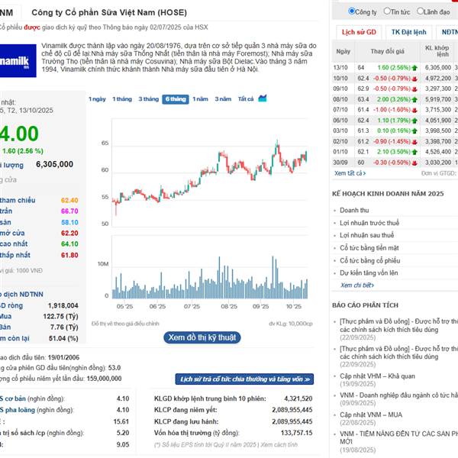Expand dividend and capital increase history
Image resolution: width=458 pixels, height=458 pixels.
pos(244,379)
